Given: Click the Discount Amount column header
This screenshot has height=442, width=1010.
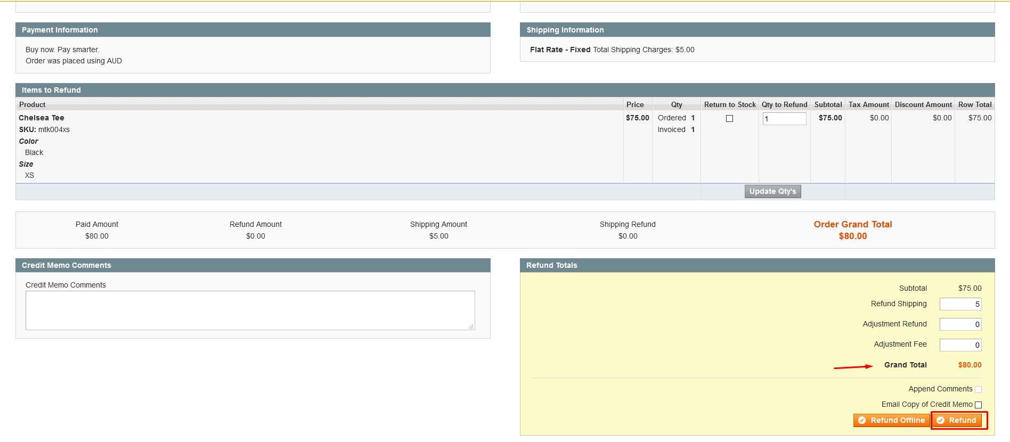Looking at the screenshot, I should click(x=923, y=104).
